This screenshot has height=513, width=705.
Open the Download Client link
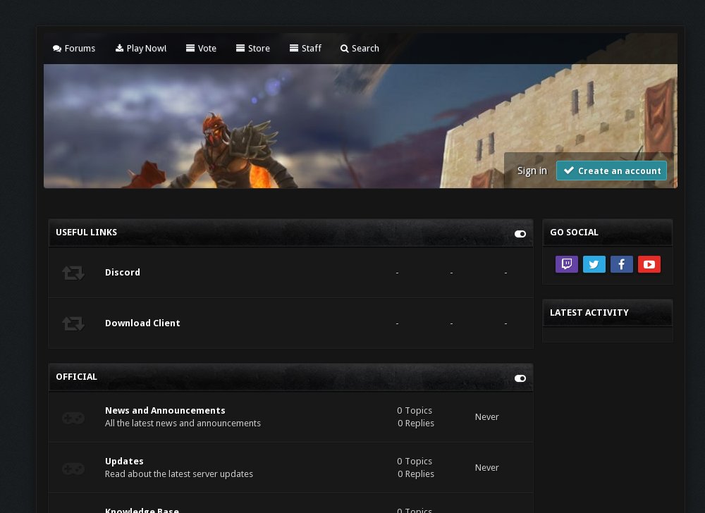(142, 323)
